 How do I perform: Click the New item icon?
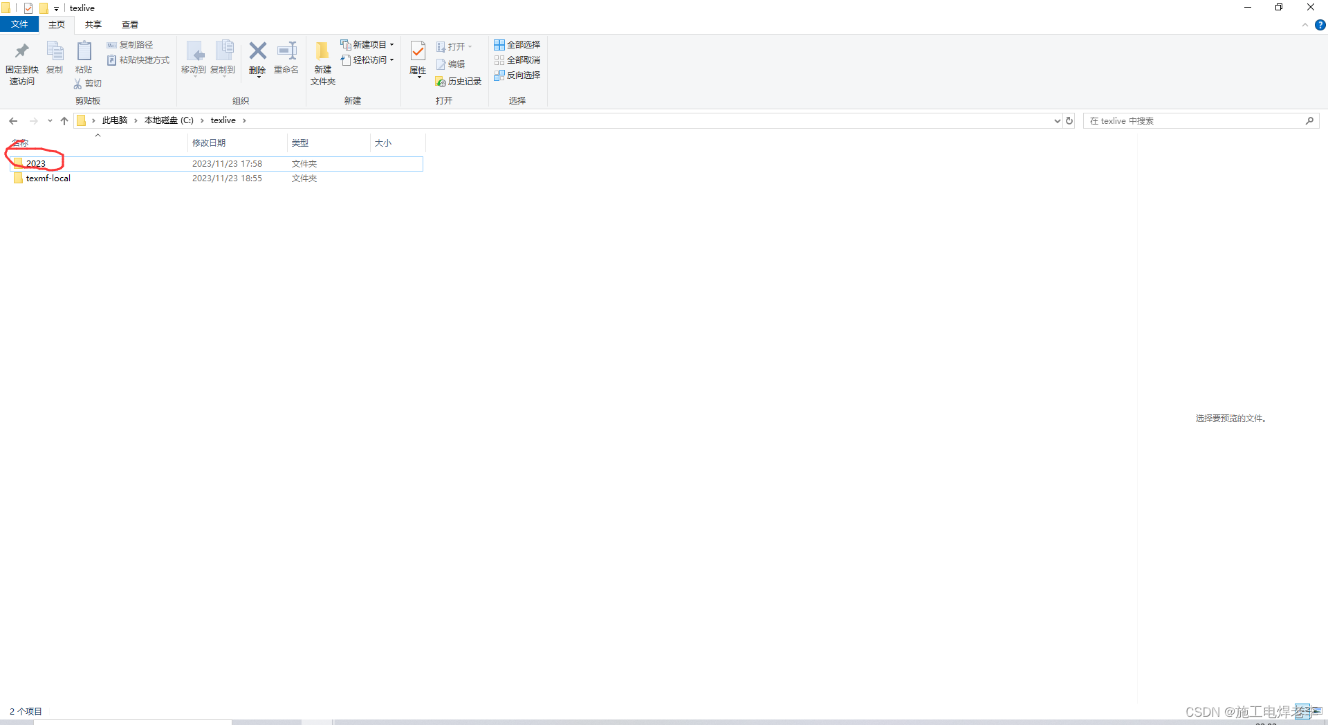346,44
